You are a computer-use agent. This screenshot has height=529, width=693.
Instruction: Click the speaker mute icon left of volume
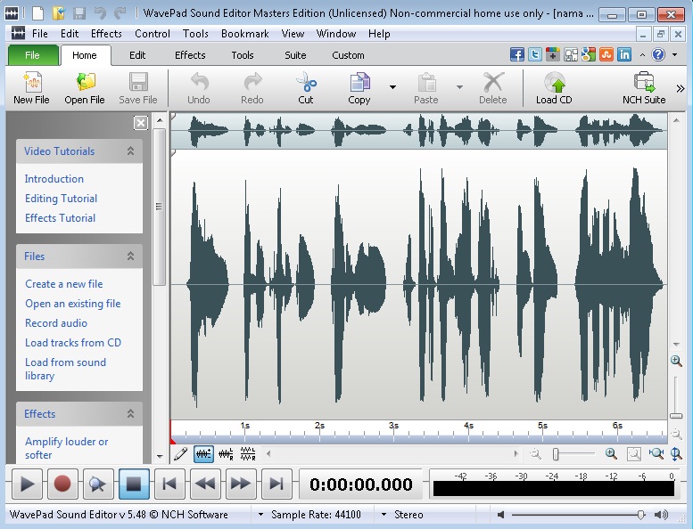[x=500, y=515]
